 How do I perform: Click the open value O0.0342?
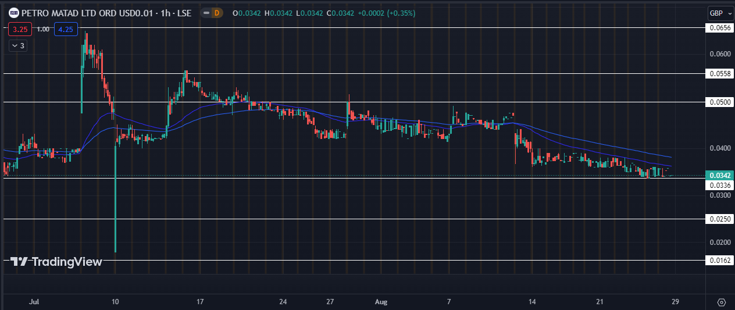click(247, 13)
